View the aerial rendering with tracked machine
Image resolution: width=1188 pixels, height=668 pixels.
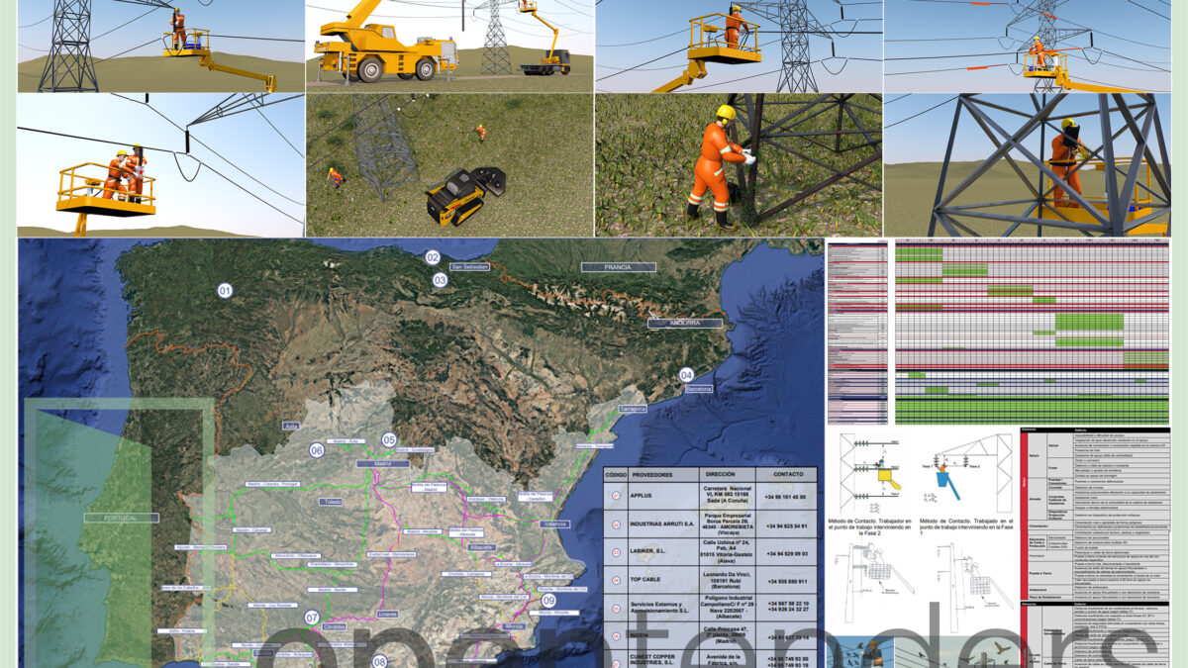point(449,164)
